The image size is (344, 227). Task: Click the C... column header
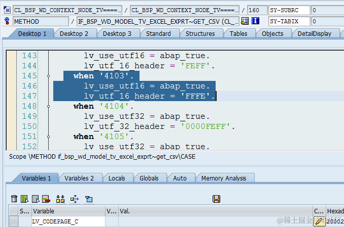319,211
